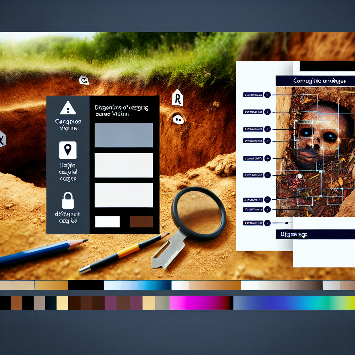This screenshot has width=355, height=355.
Task: Select the location pin icon in sidebar
Action: [68, 149]
